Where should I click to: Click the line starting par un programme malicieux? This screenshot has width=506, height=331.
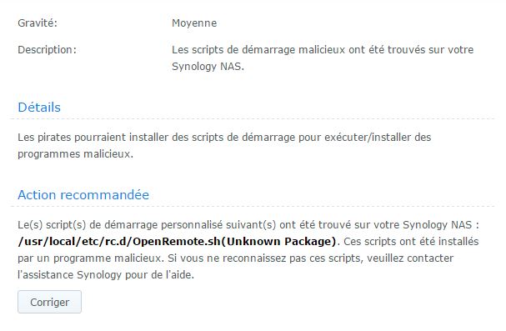point(236,258)
